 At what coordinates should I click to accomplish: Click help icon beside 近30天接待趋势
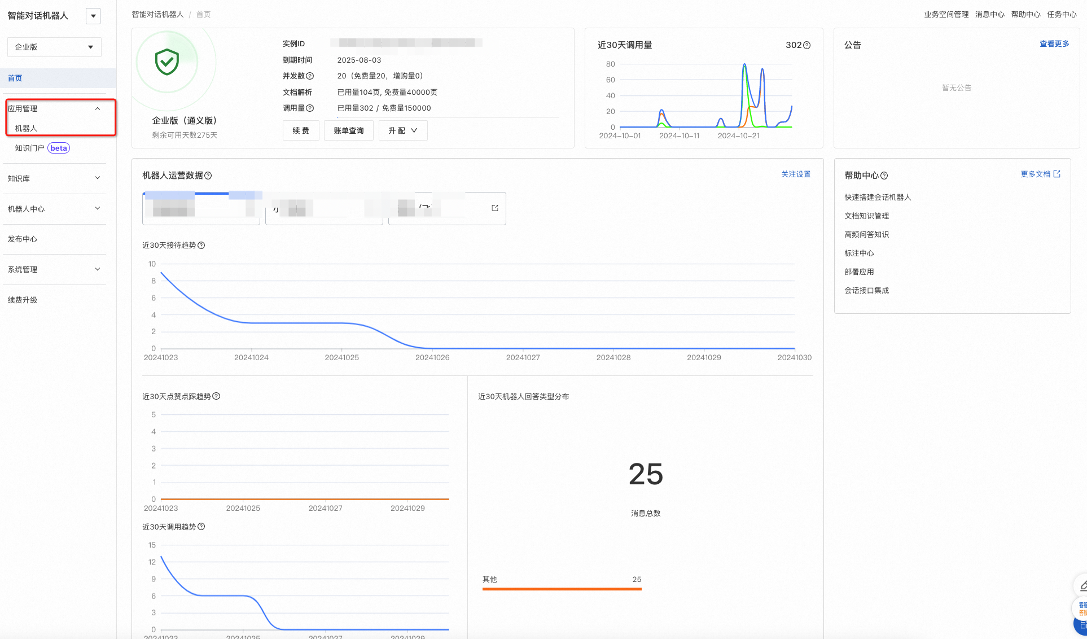click(x=201, y=245)
